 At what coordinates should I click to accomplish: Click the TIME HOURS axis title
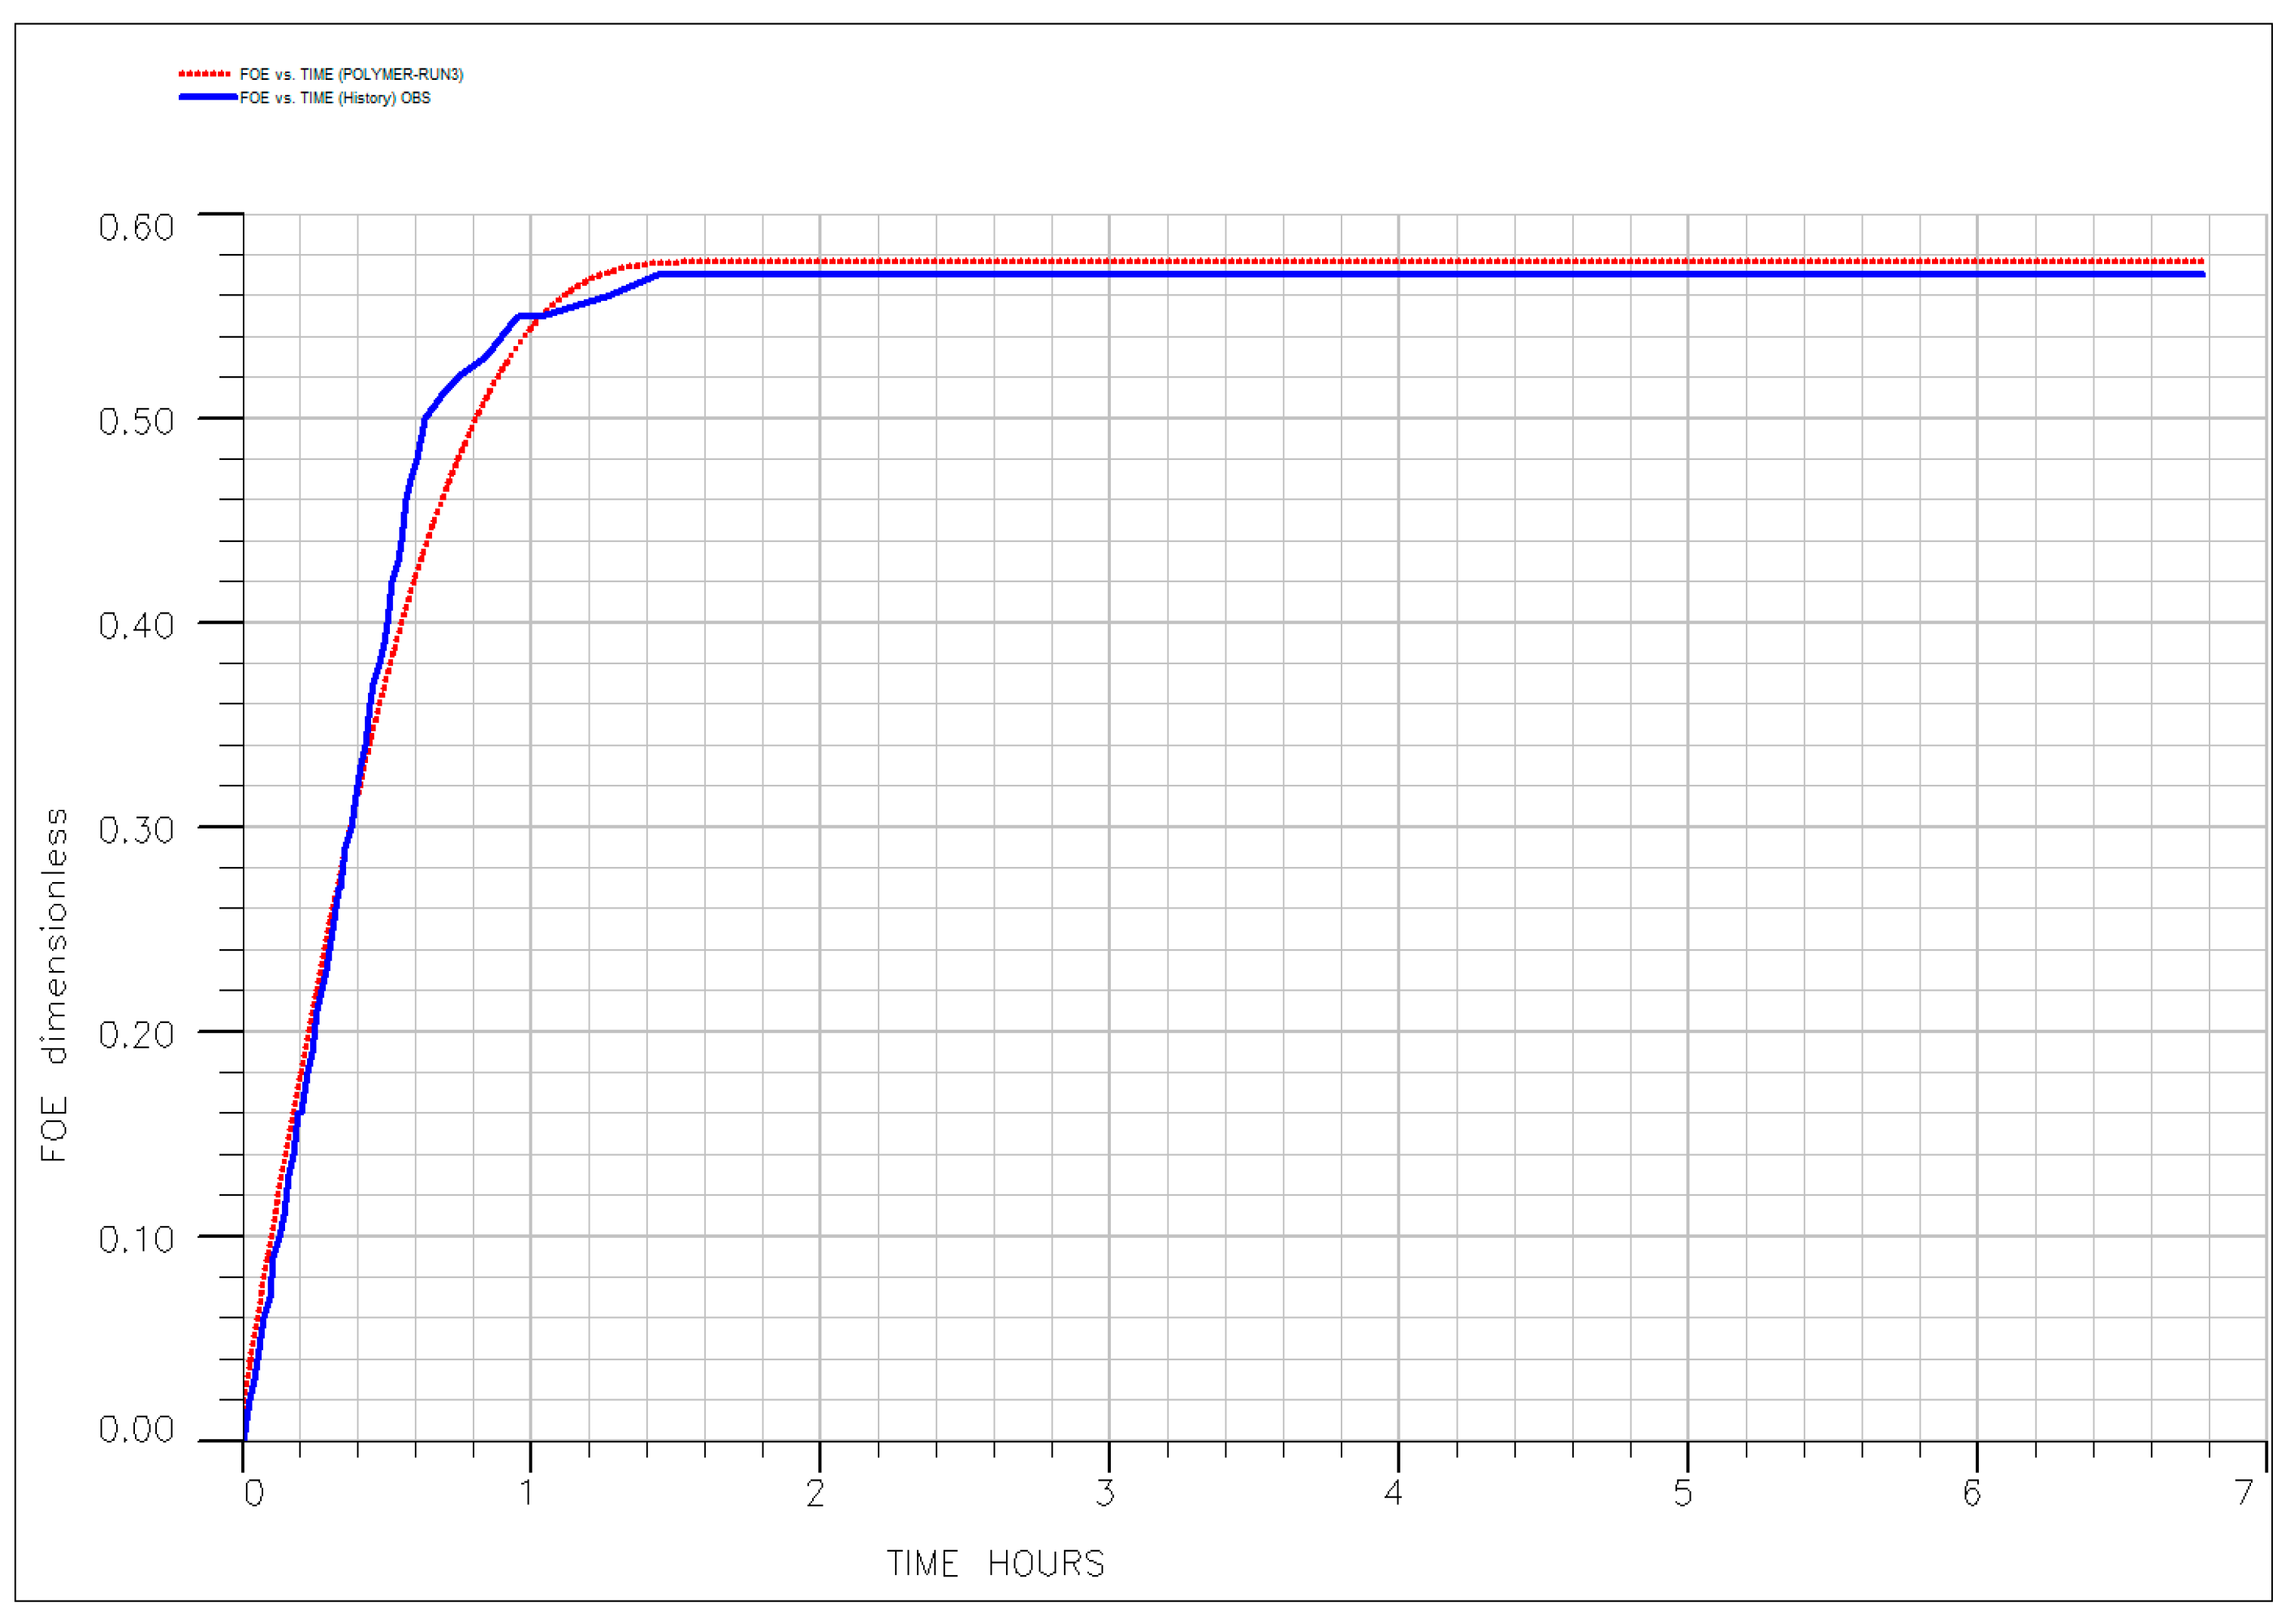click(996, 1564)
